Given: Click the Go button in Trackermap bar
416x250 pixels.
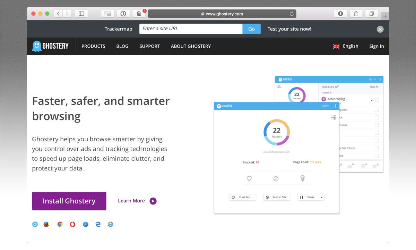Looking at the screenshot, I should point(252,29).
